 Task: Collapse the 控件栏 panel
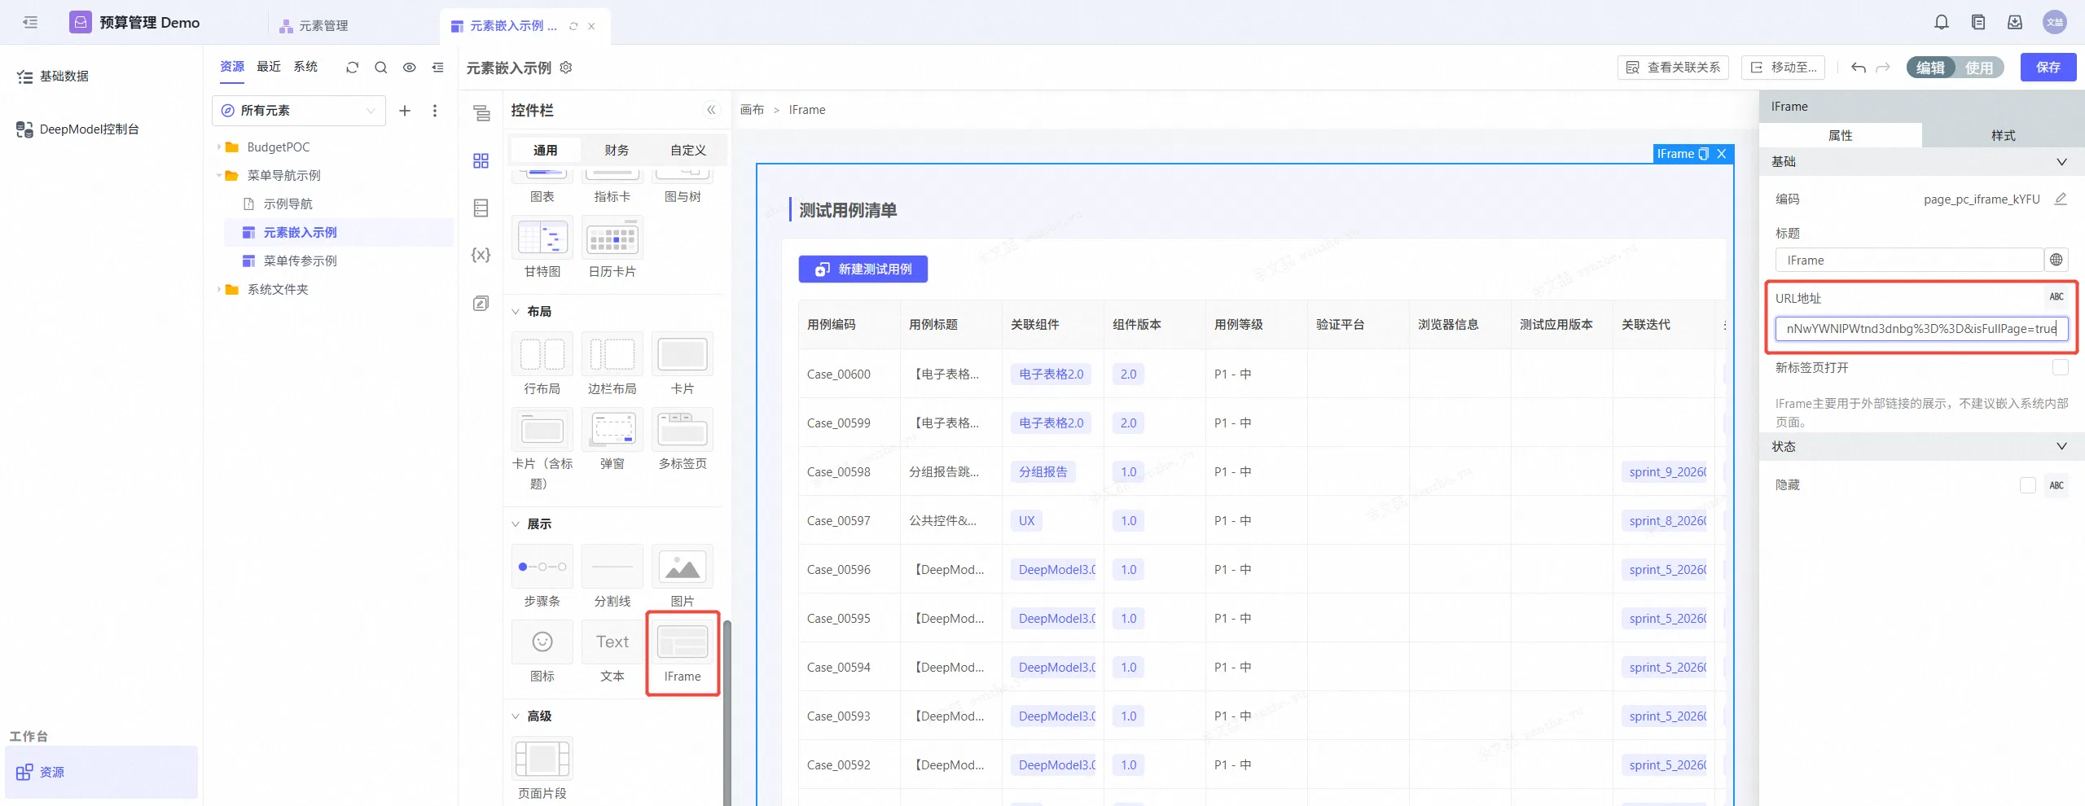click(711, 110)
